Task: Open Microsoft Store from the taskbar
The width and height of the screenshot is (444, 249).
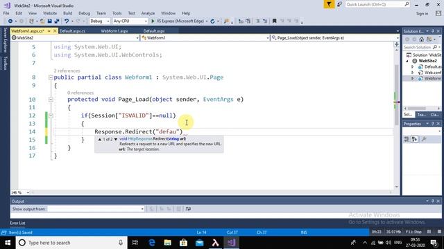Action: pyautogui.click(x=183, y=243)
